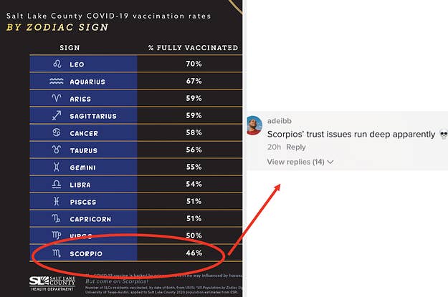Click the Leo 70% vaccinated value
This screenshot has height=297, width=448.
point(194,64)
